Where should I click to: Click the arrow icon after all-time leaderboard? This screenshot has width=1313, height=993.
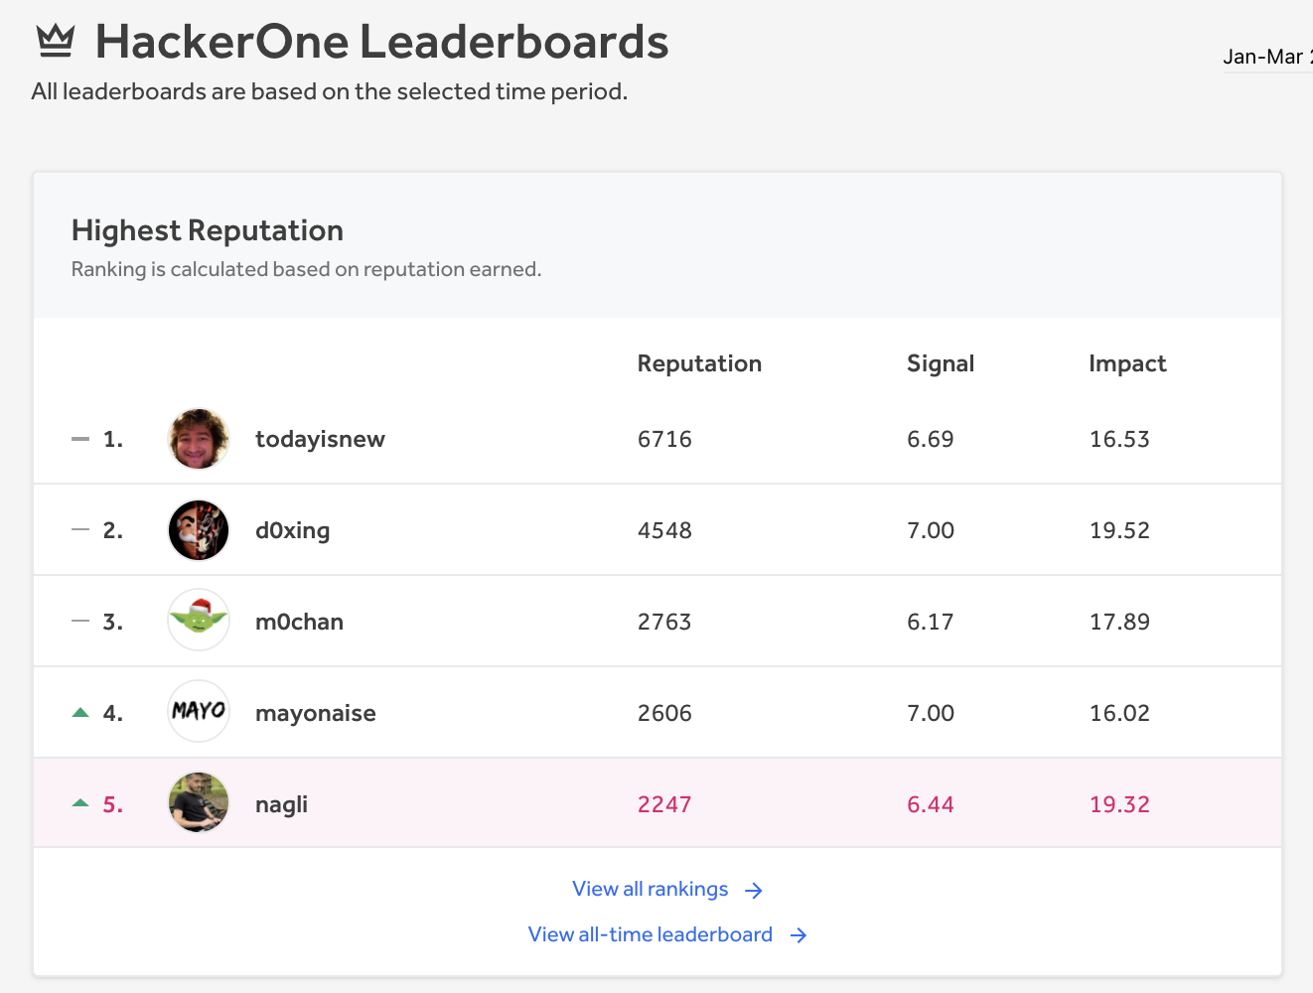pos(799,935)
